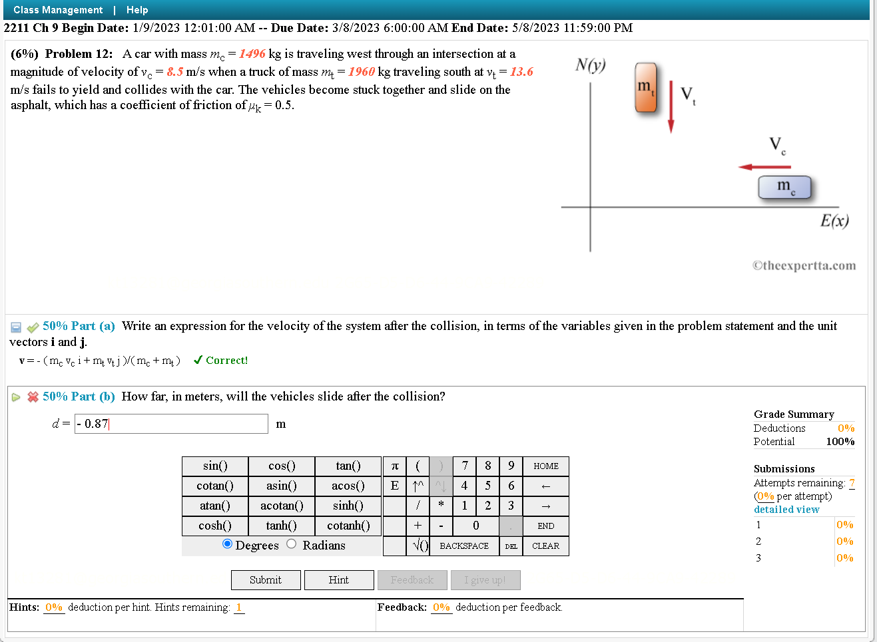This screenshot has height=642, width=877.
Task: Open the Class Management menu
Action: [58, 9]
